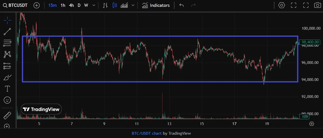Select the trend line drawing tool
The width and height of the screenshot is (323, 138).
coord(7,31)
